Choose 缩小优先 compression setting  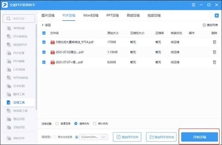[x=95, y=123]
